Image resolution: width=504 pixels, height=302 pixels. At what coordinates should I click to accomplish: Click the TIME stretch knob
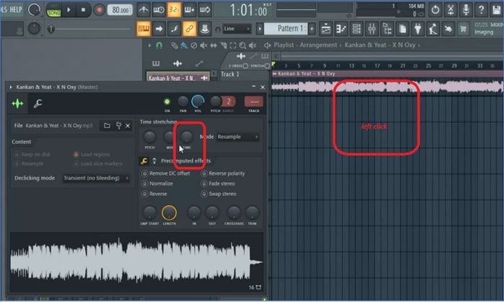pos(187,136)
